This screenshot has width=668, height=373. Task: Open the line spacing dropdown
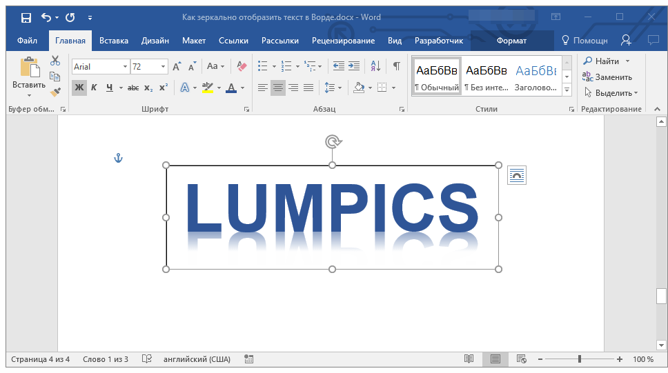333,88
